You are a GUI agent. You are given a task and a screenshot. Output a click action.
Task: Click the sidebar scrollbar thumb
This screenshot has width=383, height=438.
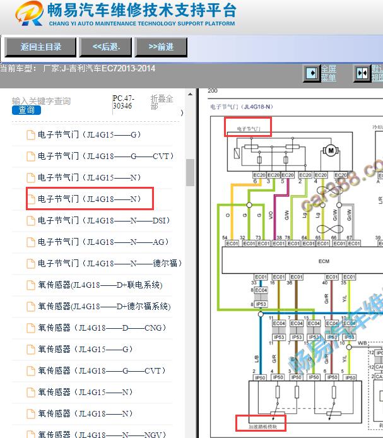click(x=191, y=172)
